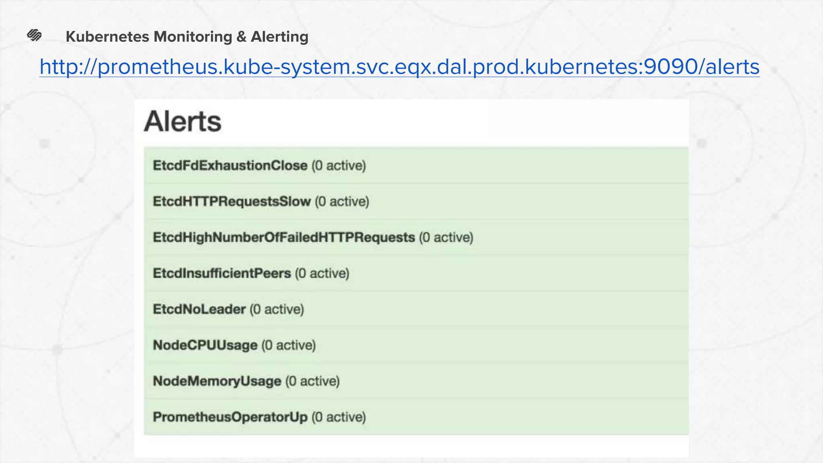Click the (0 active) count beside EtcdHTTPRequestsSlow
823x463 pixels.
pyautogui.click(x=342, y=201)
